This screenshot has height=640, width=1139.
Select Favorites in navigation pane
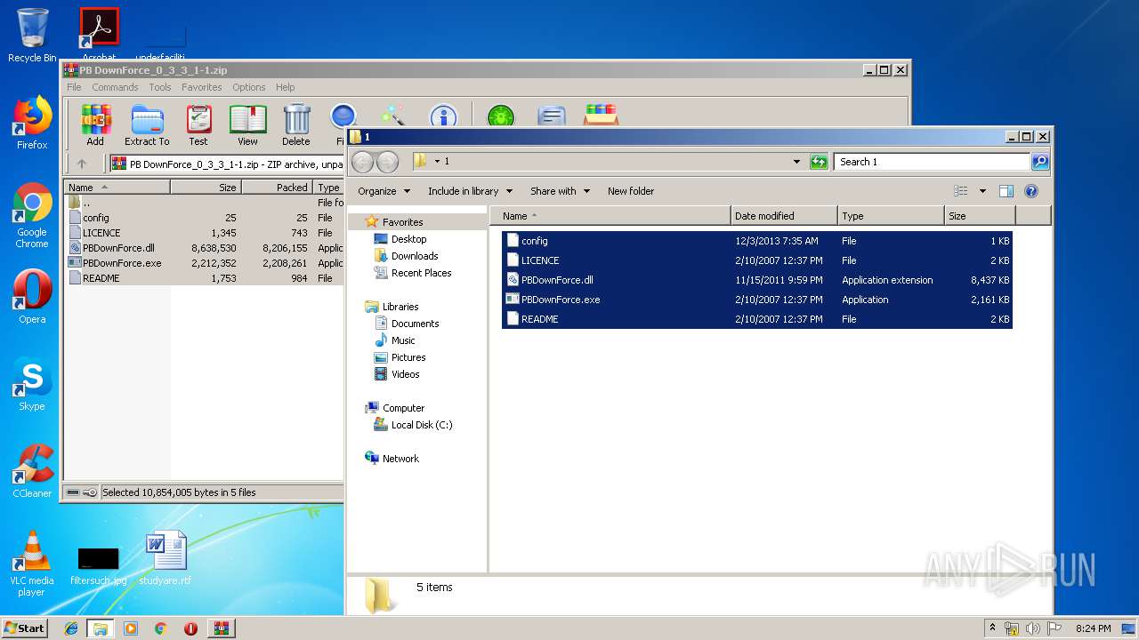click(x=403, y=222)
